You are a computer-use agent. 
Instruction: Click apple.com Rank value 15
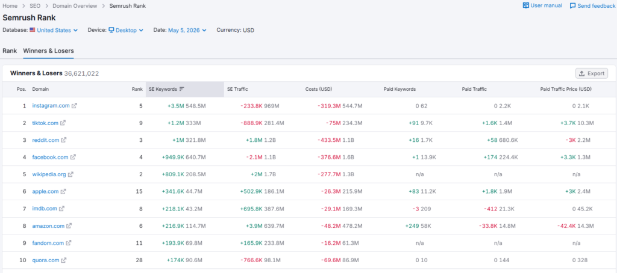pyautogui.click(x=139, y=192)
